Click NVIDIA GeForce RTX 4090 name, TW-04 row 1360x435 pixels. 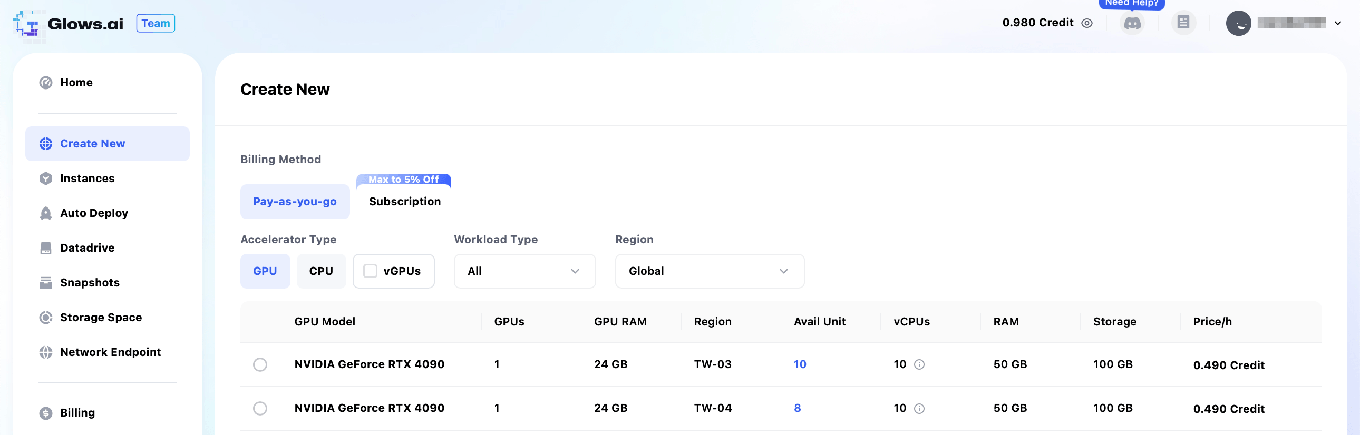[369, 409]
